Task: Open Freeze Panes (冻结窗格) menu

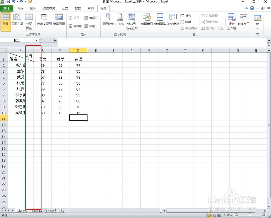Action: coord(173,21)
